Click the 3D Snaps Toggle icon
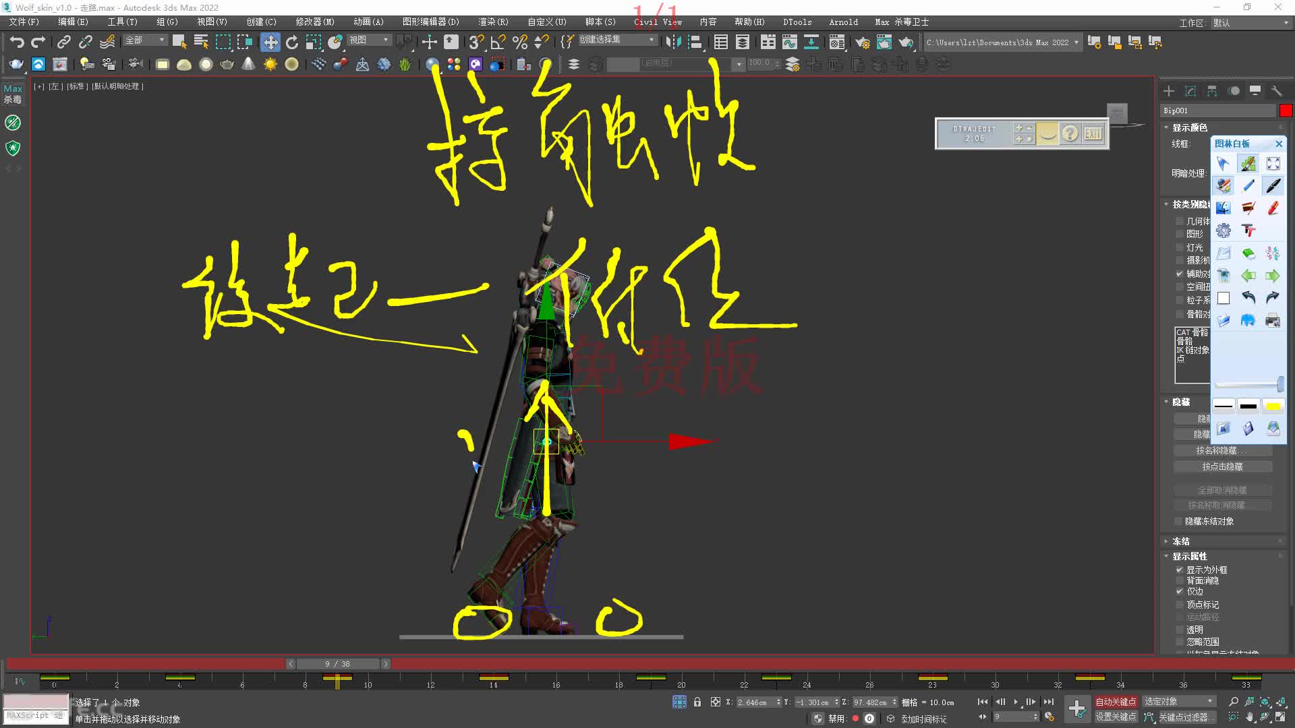 click(x=476, y=42)
